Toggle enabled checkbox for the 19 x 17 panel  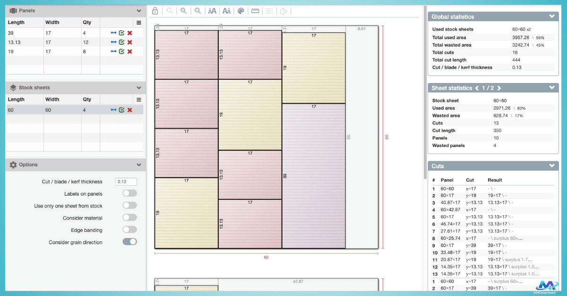(121, 51)
